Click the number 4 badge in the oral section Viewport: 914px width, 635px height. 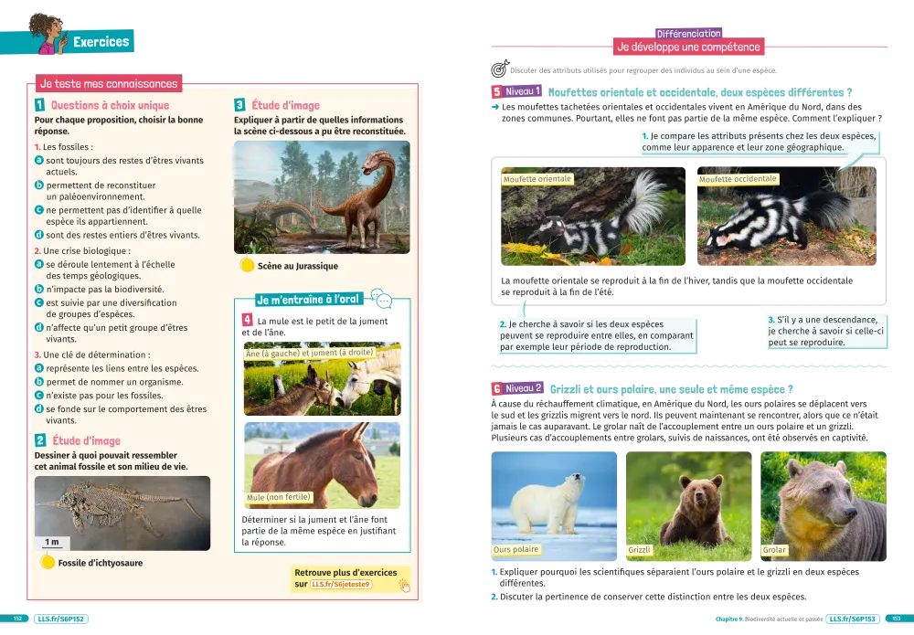pos(247,320)
